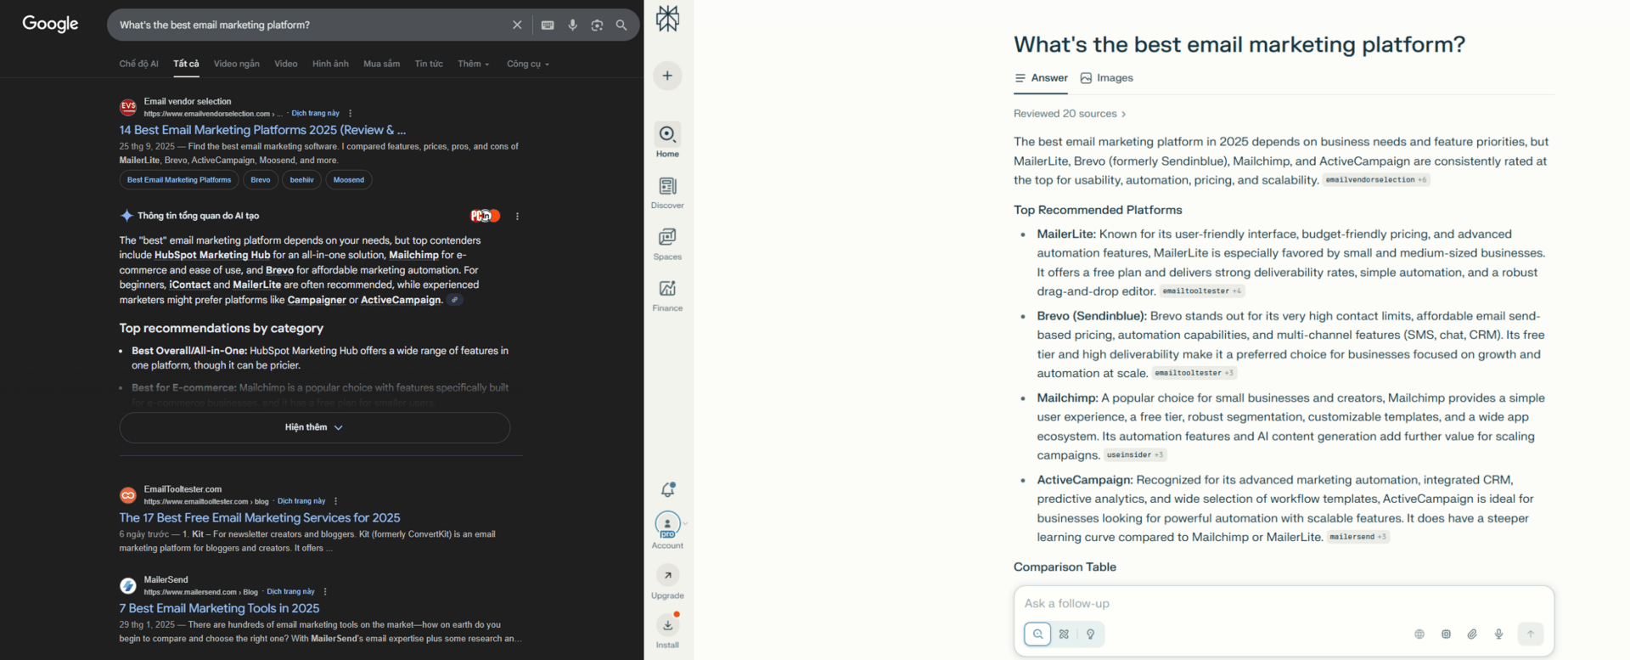This screenshot has height=660, width=1630.
Task: Click the Upgrade arrow icon
Action: pos(668,575)
